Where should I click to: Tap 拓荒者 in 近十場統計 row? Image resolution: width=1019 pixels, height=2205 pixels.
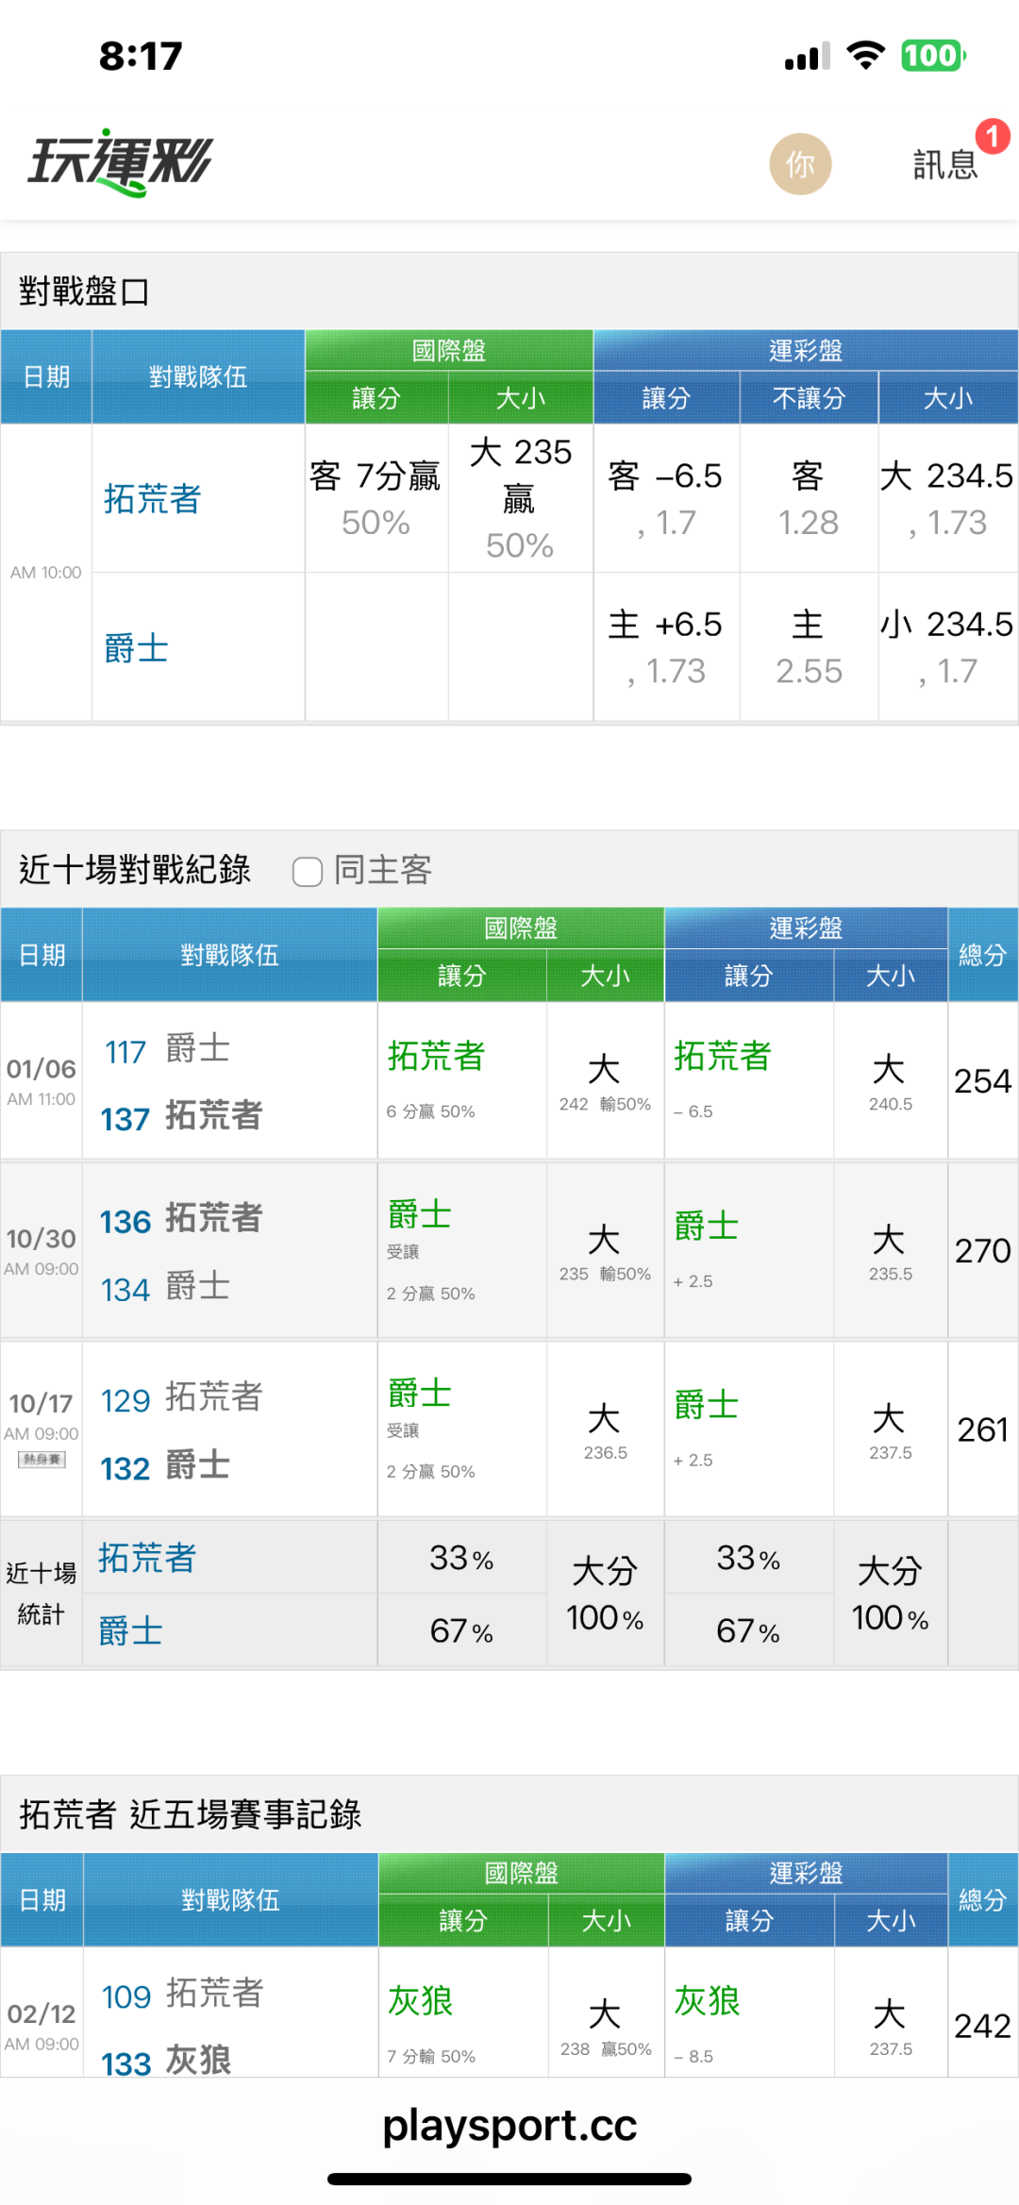coord(147,1558)
